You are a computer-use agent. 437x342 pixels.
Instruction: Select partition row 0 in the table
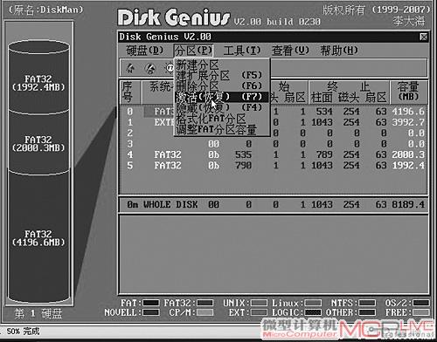(274, 112)
